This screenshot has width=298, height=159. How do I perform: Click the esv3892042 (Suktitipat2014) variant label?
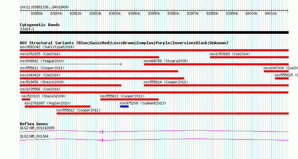(x=47, y=47)
